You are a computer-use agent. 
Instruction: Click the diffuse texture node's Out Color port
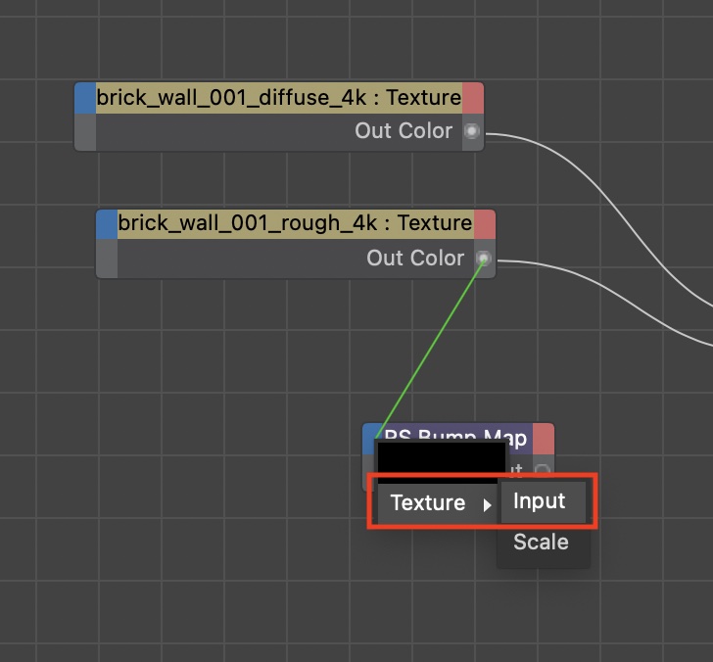472,131
